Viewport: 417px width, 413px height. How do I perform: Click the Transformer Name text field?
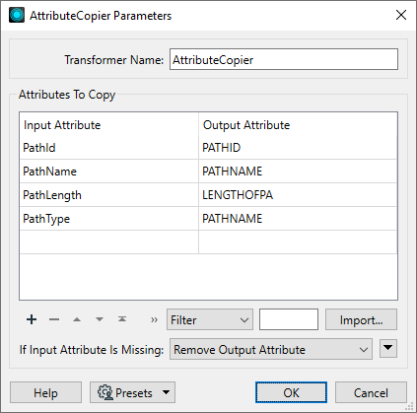coord(284,59)
